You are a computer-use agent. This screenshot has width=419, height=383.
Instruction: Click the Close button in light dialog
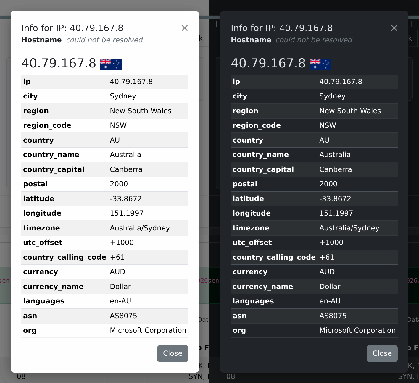[x=173, y=353]
